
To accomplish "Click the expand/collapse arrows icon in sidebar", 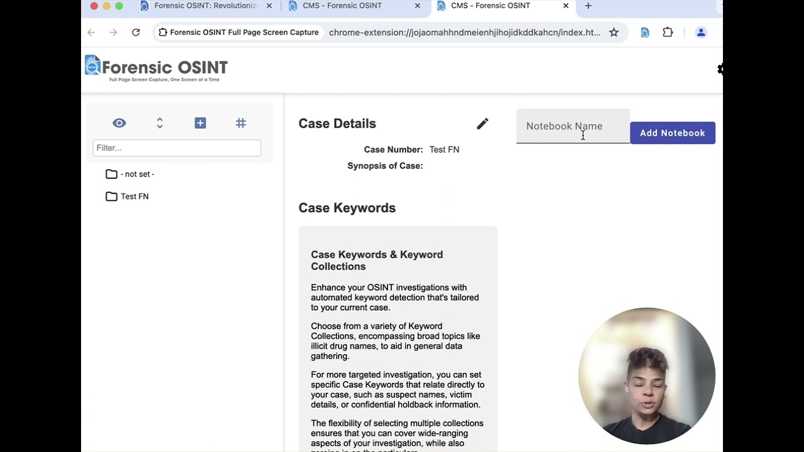I will pyautogui.click(x=160, y=123).
